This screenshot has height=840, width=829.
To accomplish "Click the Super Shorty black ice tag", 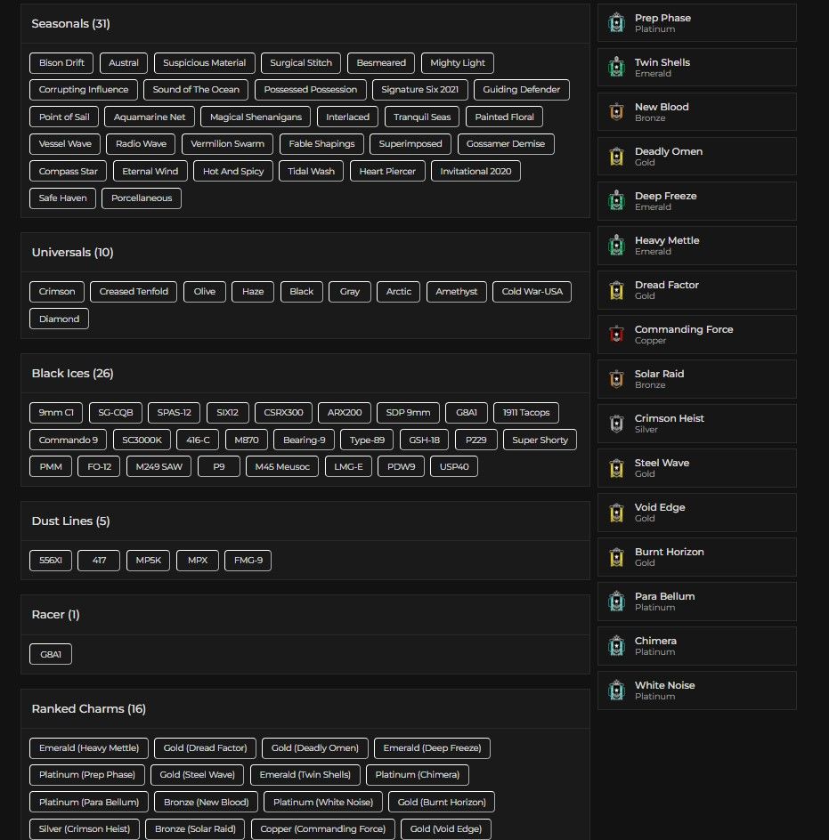I will click(x=540, y=440).
